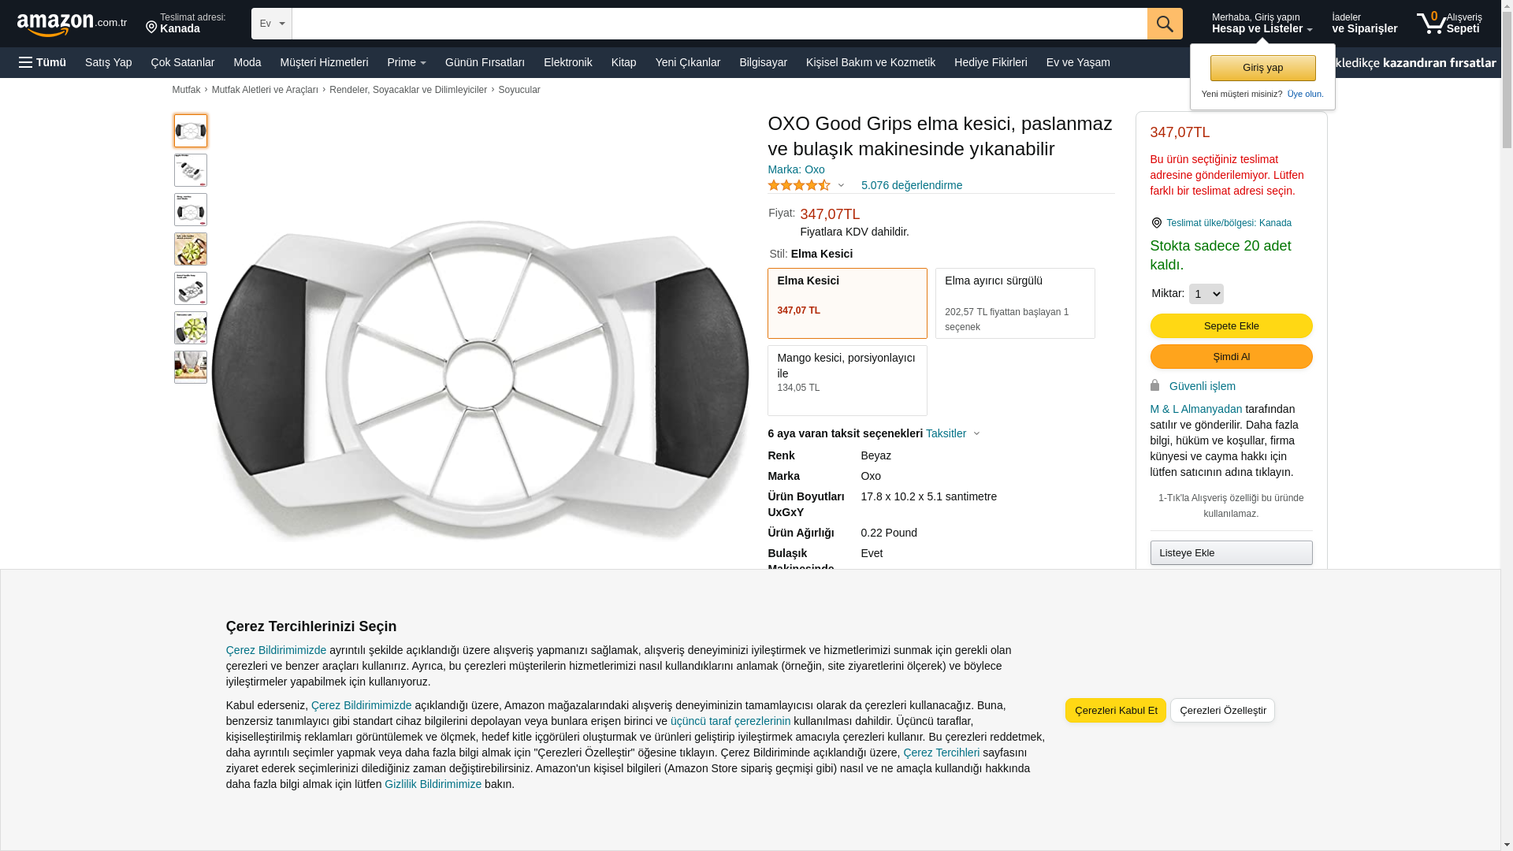The image size is (1513, 851).
Task: Click the delivery location pin for Kanada
Action: click(x=151, y=28)
